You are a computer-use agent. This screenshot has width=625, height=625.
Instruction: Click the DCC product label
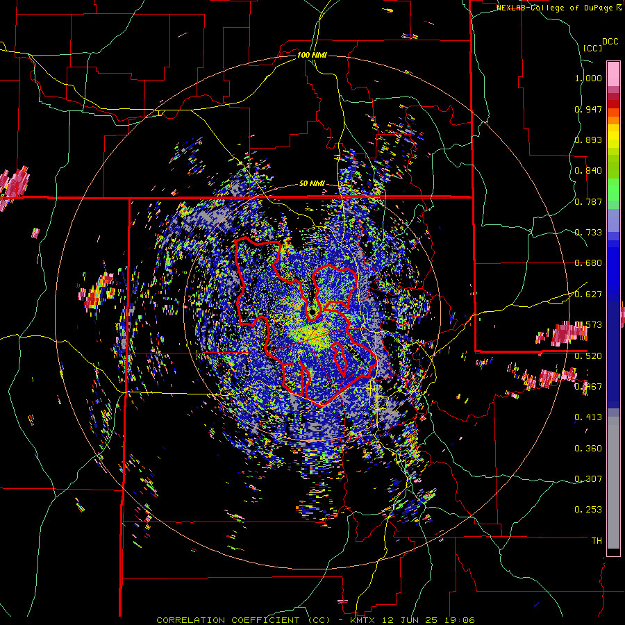click(x=610, y=42)
